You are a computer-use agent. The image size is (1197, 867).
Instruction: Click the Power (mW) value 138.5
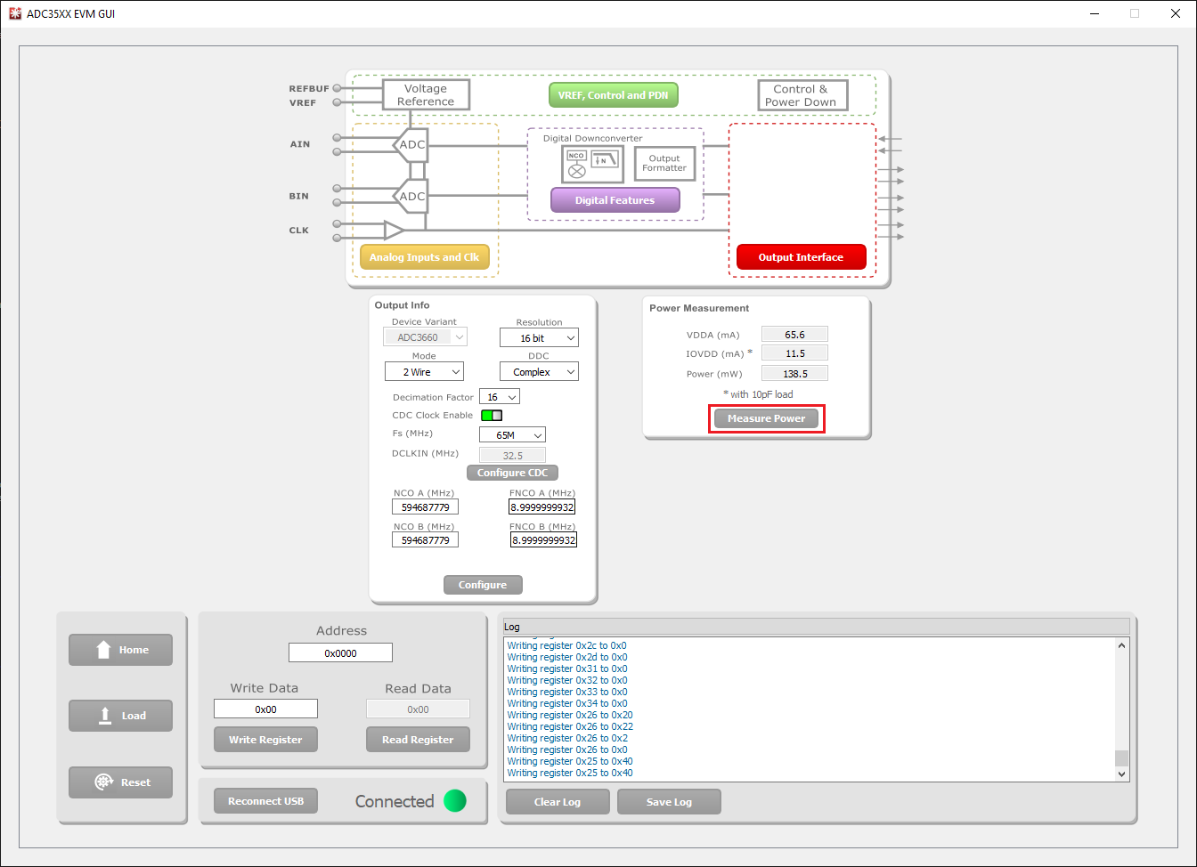(794, 374)
